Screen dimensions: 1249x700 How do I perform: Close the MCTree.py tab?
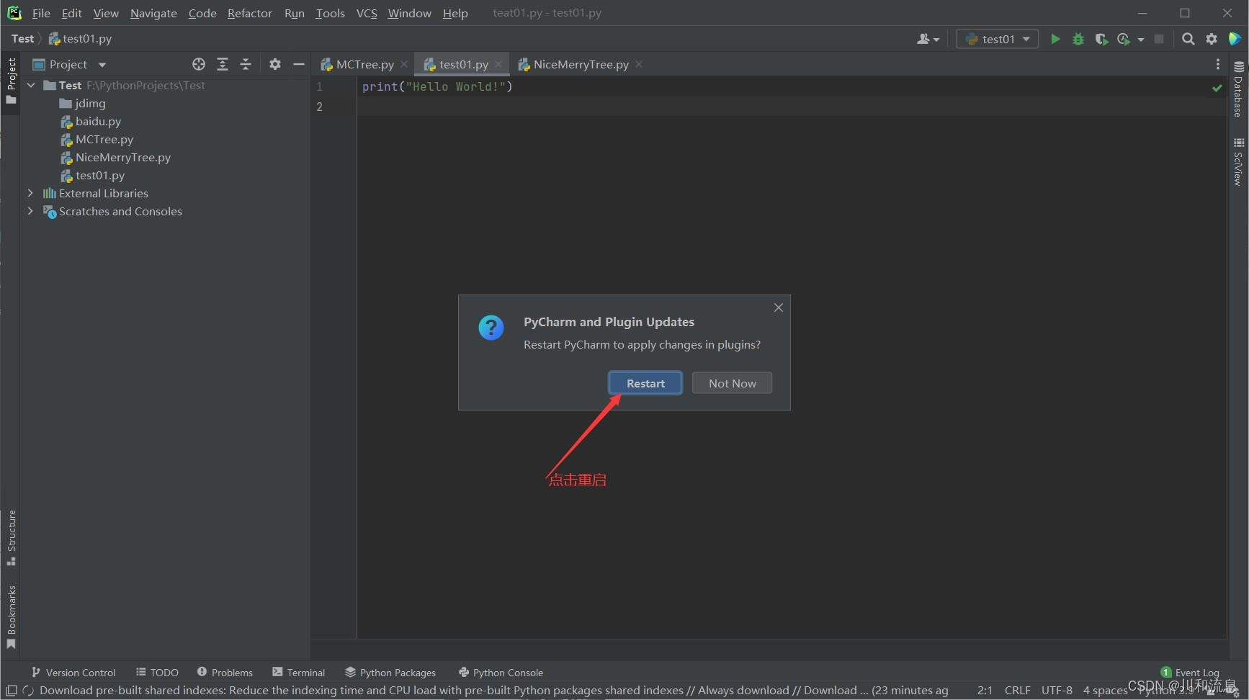[x=404, y=64]
